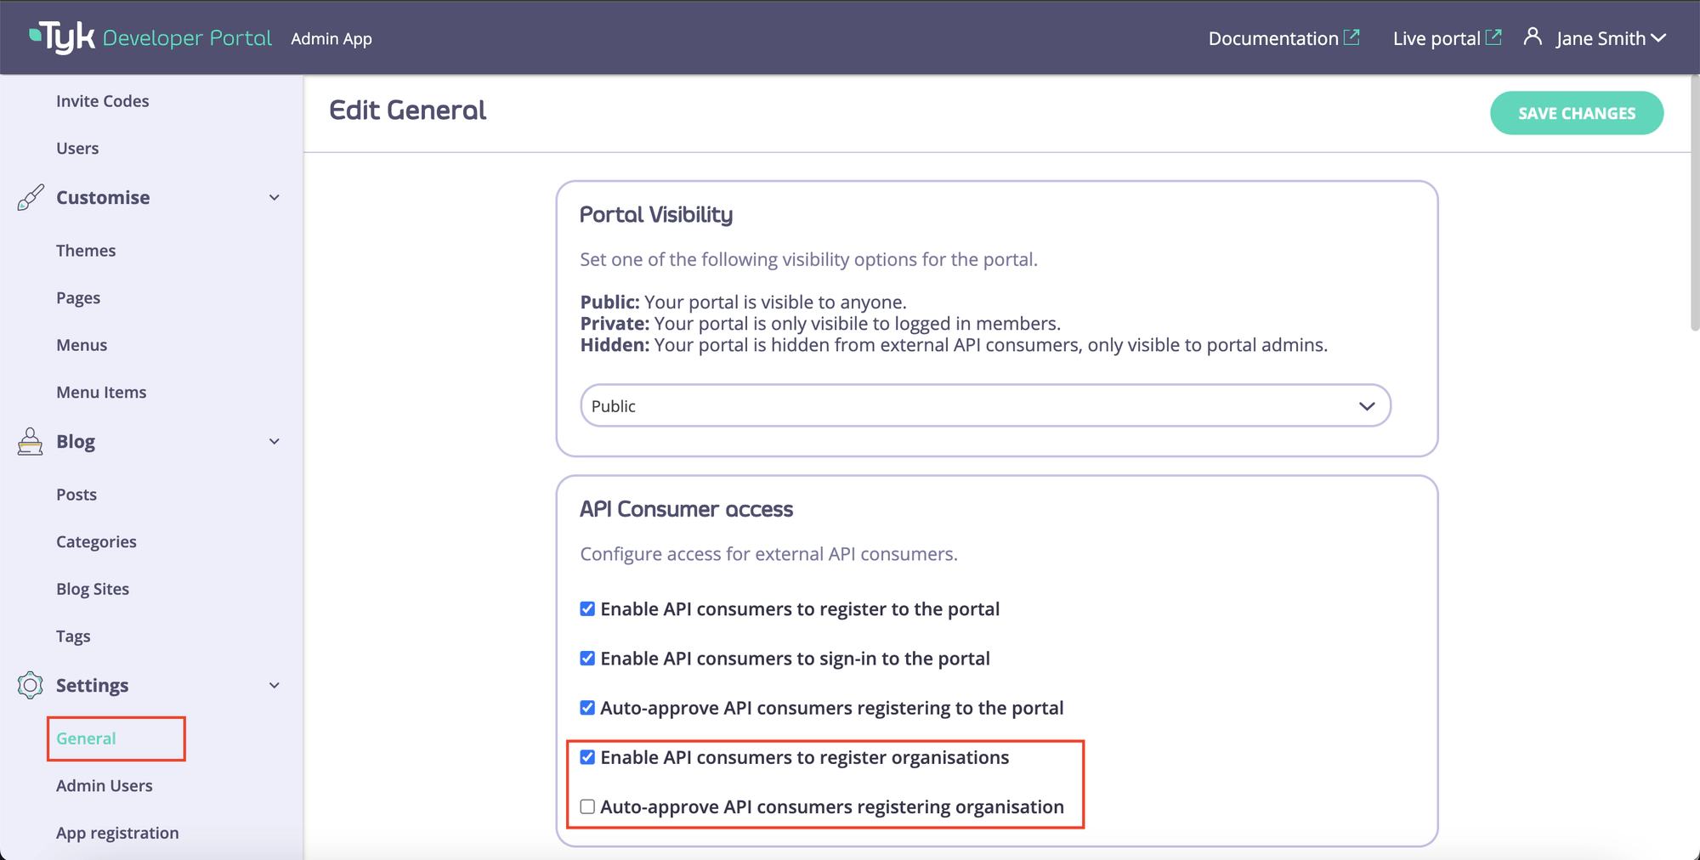Open the Themes page from sidebar
The height and width of the screenshot is (860, 1700).
tap(86, 250)
